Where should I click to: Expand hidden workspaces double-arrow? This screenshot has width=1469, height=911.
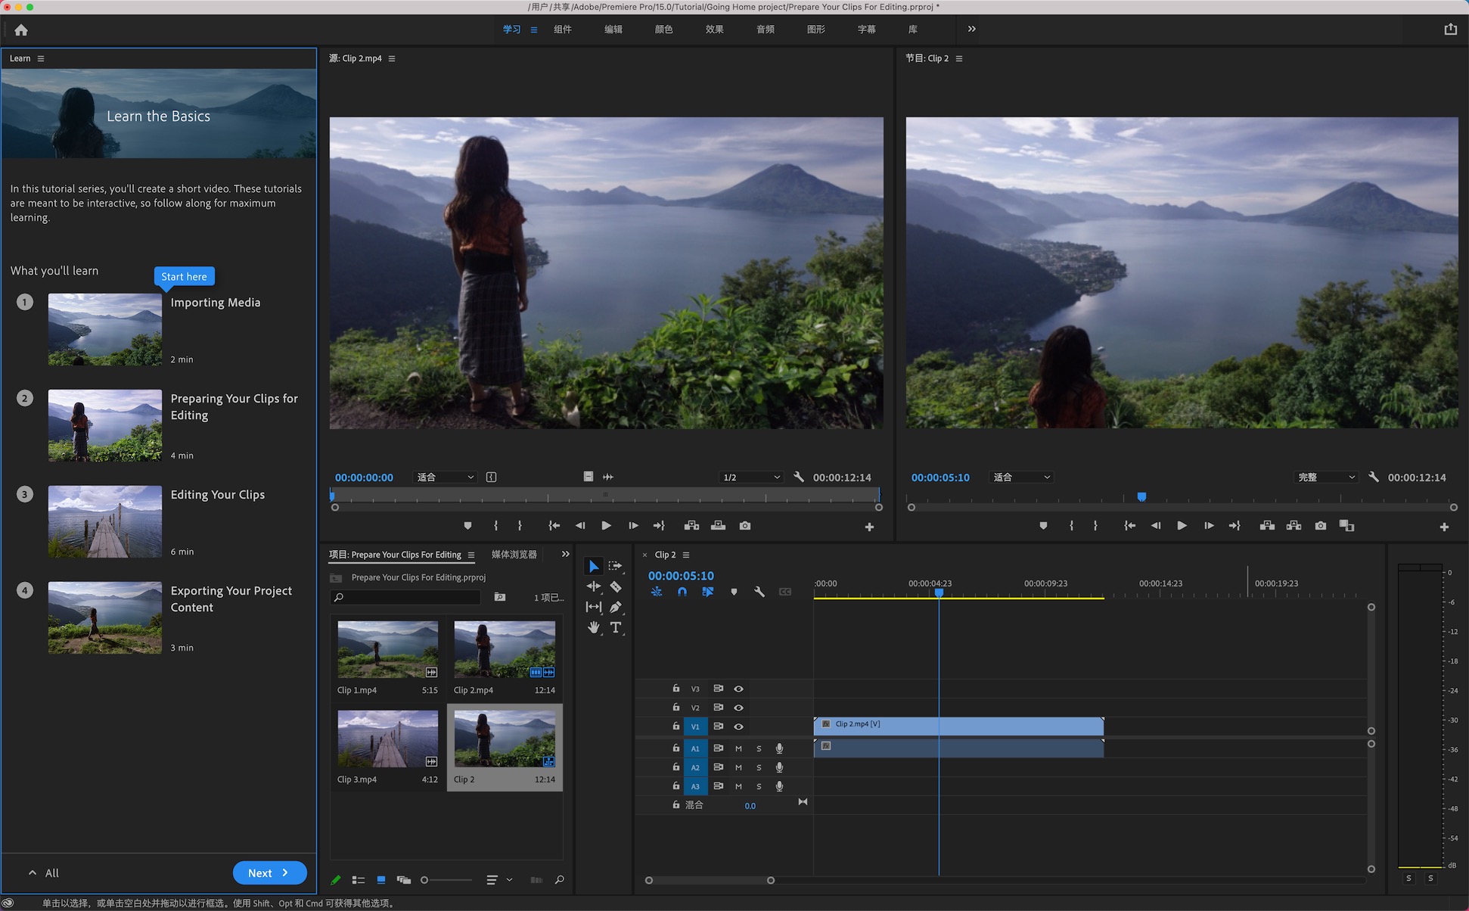pyautogui.click(x=971, y=29)
